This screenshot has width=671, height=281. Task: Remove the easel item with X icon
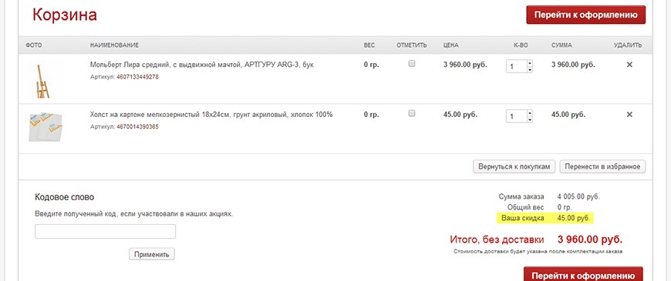point(629,65)
